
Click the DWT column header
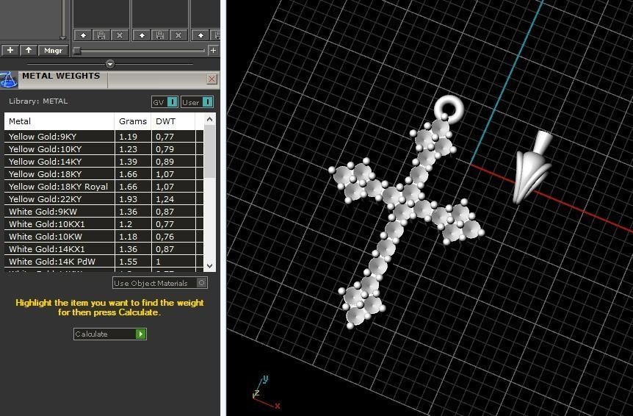(173, 121)
